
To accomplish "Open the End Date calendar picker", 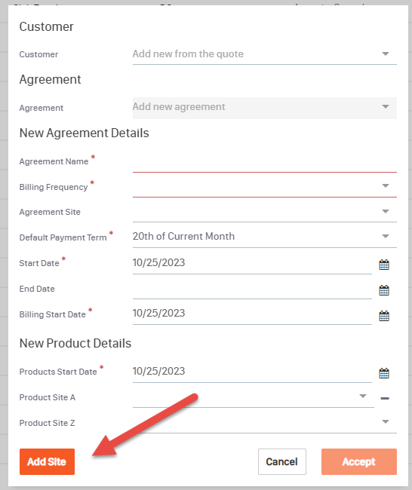I will (384, 290).
